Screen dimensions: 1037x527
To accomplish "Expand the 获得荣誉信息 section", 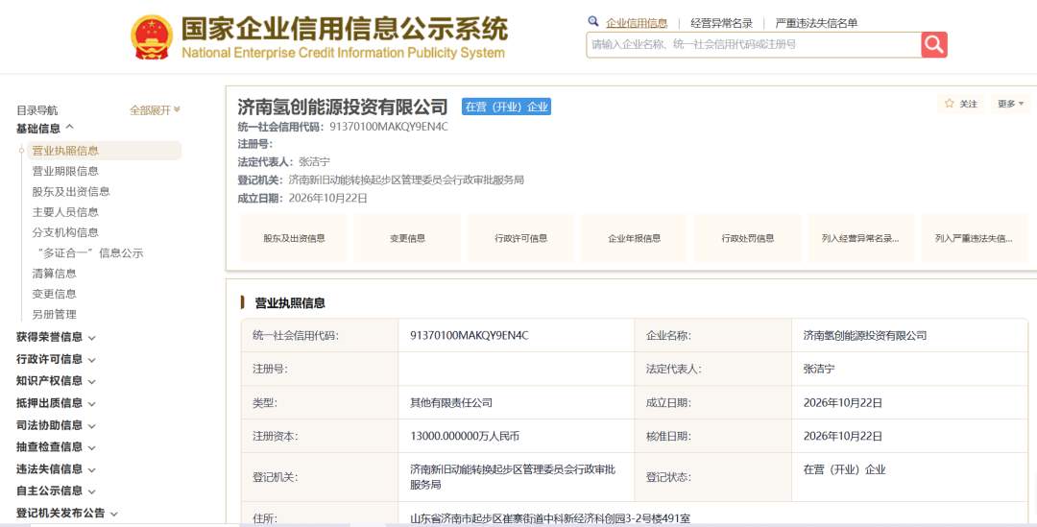I will pos(57,337).
